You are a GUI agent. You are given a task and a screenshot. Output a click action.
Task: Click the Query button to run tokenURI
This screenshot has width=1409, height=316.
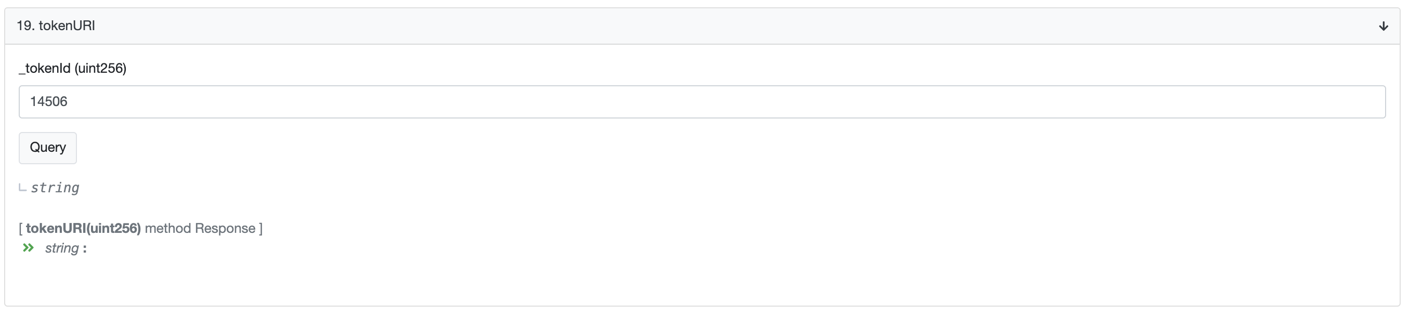(x=48, y=148)
